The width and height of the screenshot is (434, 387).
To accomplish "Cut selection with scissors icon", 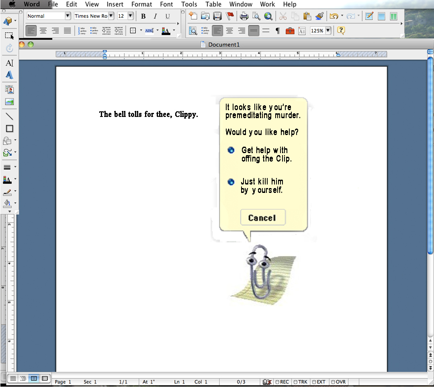I will click(283, 16).
